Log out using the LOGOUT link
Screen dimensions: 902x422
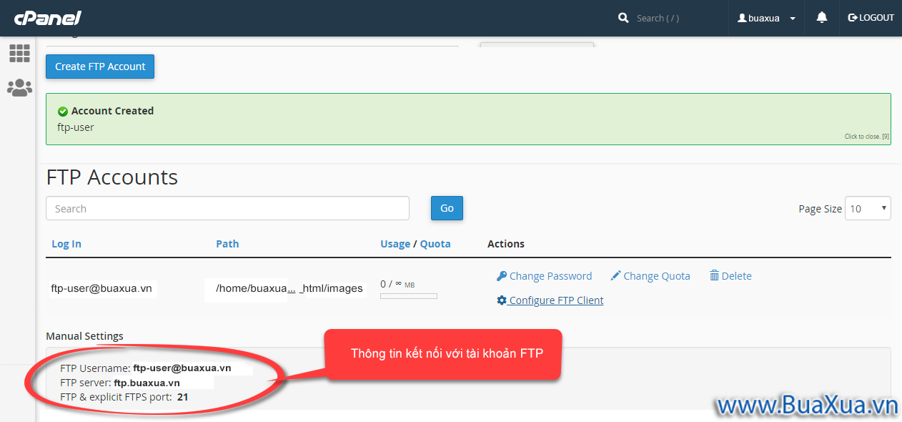pyautogui.click(x=871, y=18)
